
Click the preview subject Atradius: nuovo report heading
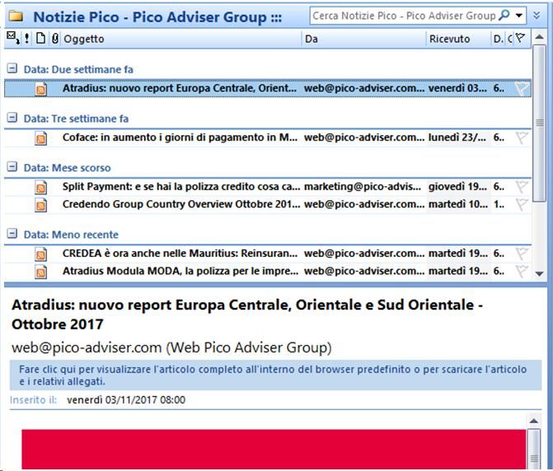(x=247, y=315)
